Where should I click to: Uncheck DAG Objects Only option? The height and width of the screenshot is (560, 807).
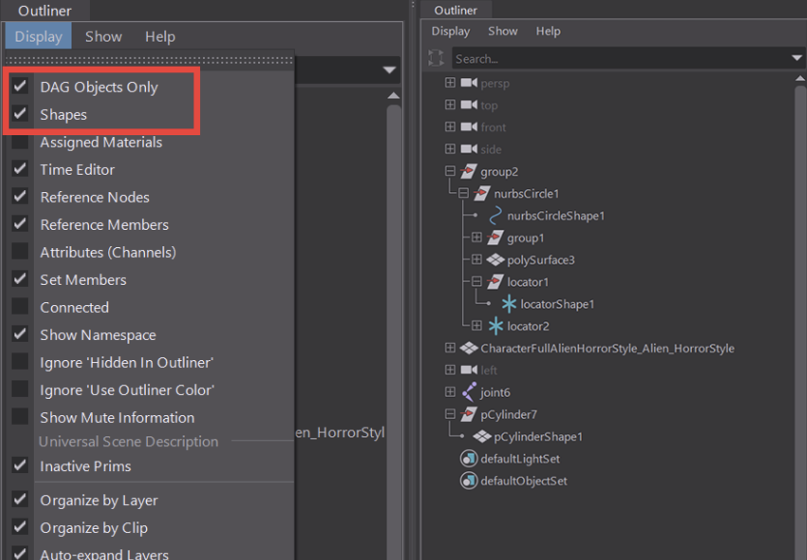coord(20,86)
